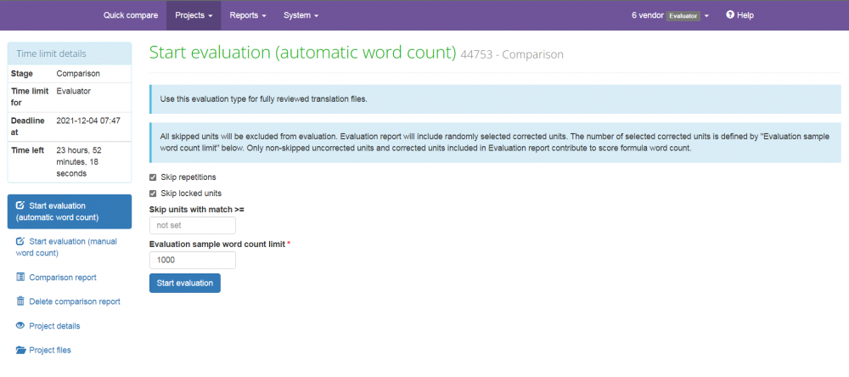The width and height of the screenshot is (849, 377).
Task: Click the edit icon beside manual word count
Action: [20, 242]
